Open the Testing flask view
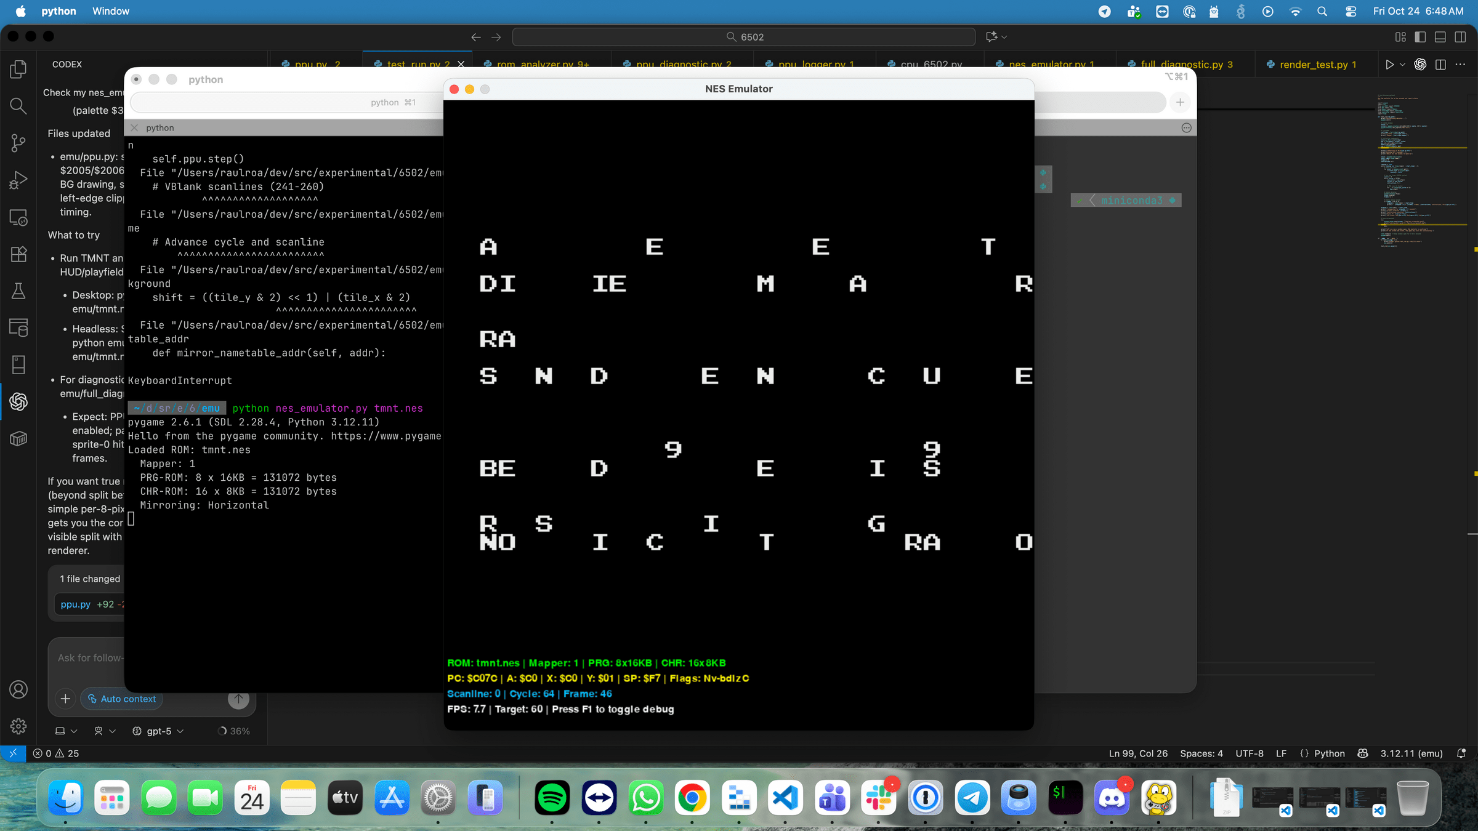This screenshot has width=1478, height=831. pyautogui.click(x=18, y=291)
